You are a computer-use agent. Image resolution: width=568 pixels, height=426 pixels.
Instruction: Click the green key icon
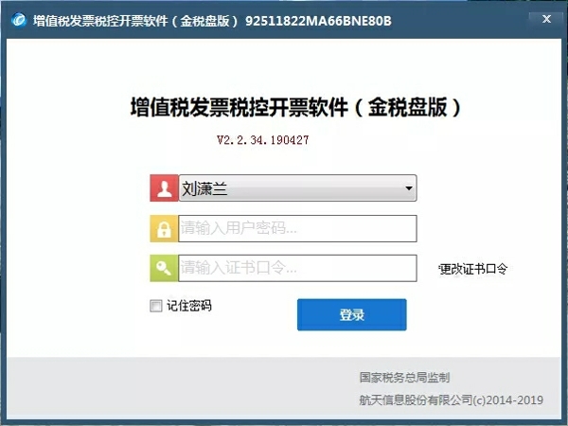point(164,269)
